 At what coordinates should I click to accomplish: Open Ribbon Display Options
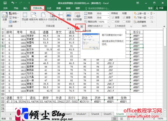click(x=137, y=3)
